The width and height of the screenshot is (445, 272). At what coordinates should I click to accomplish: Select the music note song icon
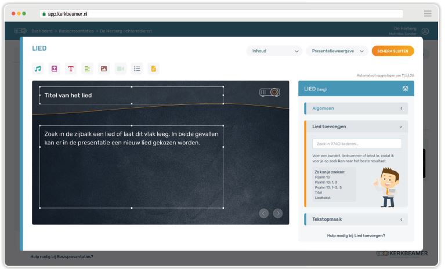click(38, 68)
